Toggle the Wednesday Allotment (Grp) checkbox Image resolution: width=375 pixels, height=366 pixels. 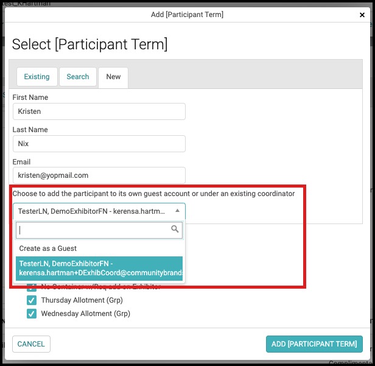tap(32, 314)
